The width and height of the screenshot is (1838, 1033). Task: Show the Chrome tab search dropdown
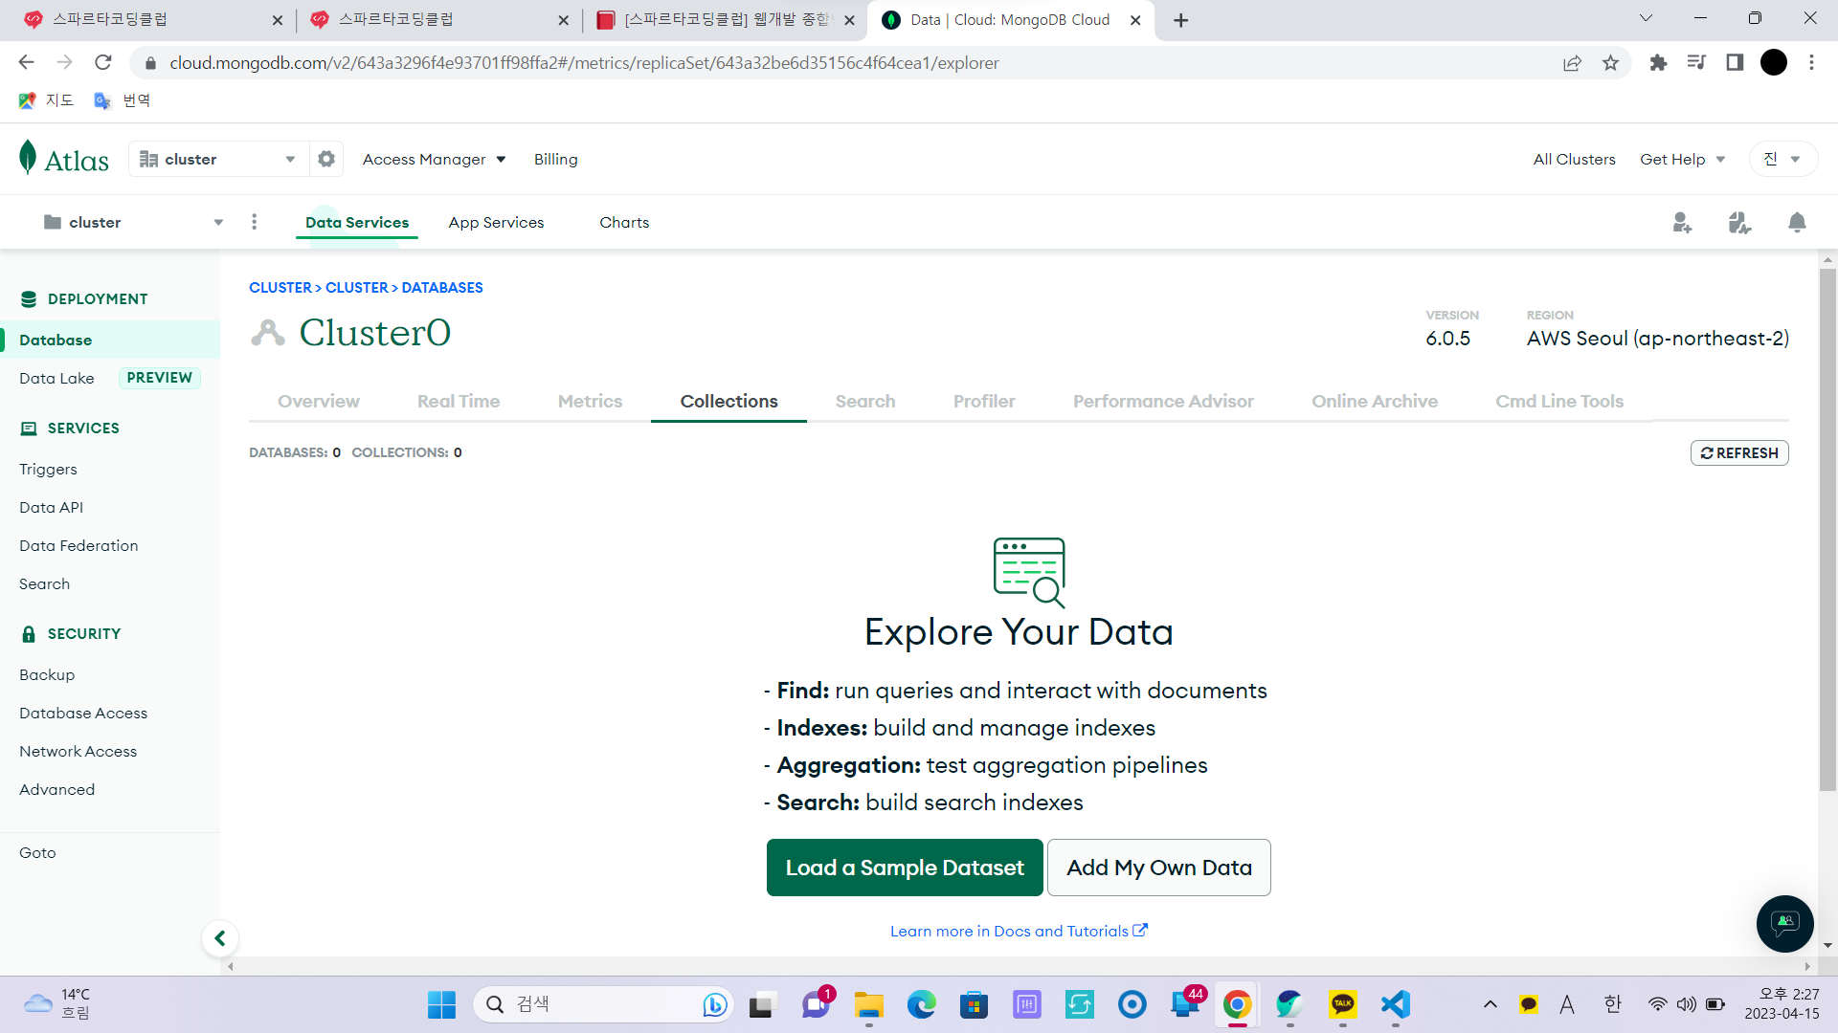(1646, 18)
